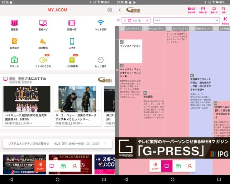Tap Android back button on left screen
230x184 pixels.
[x=11, y=179]
